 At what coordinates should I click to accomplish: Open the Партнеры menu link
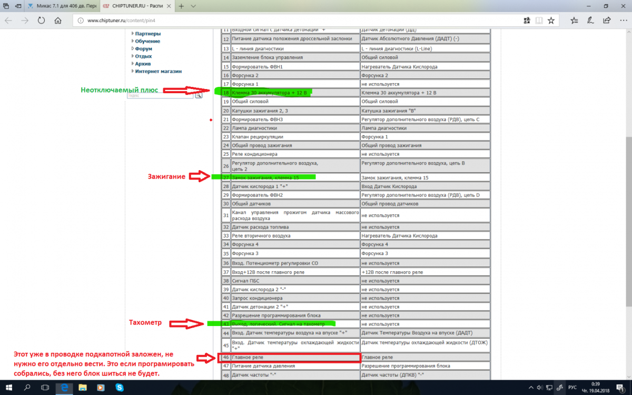pos(147,34)
